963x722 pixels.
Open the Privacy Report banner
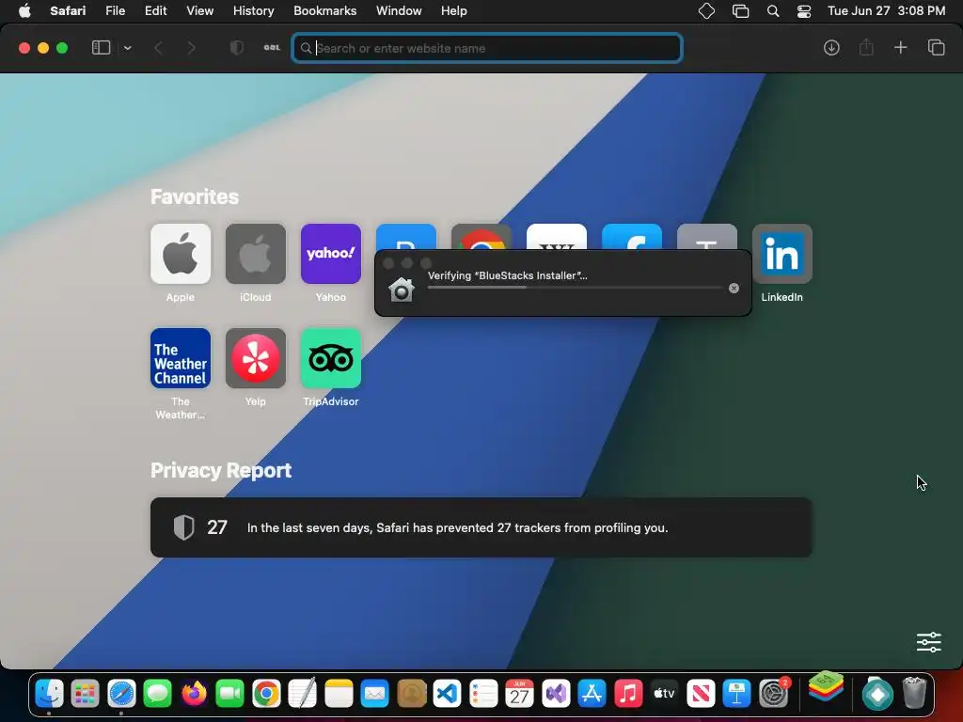(x=481, y=527)
